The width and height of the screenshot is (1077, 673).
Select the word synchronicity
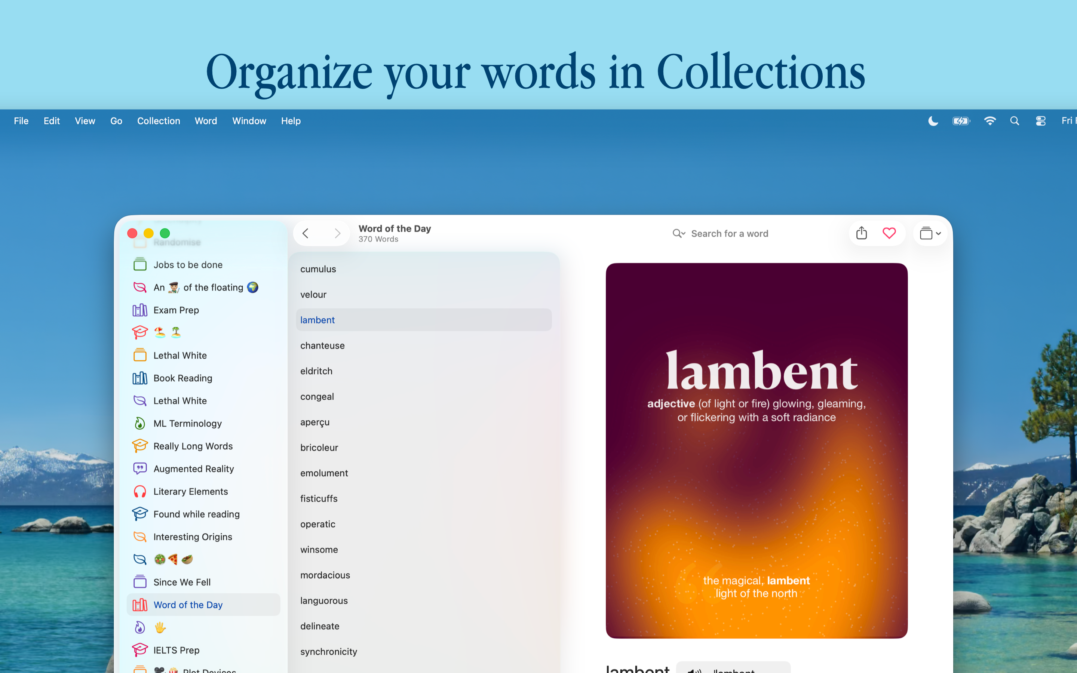tap(423, 652)
